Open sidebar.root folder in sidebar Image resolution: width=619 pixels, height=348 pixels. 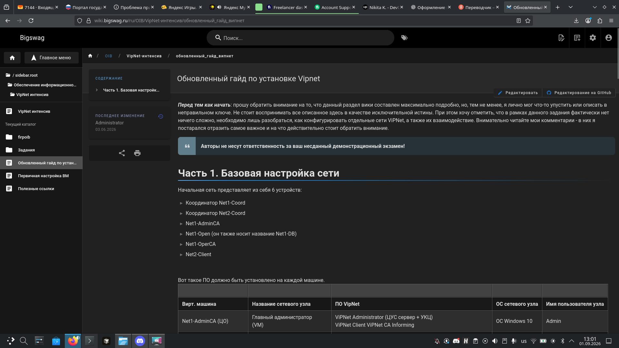[x=22, y=75]
